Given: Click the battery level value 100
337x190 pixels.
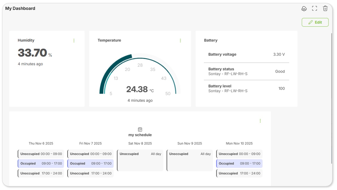Looking at the screenshot, I should (x=281, y=88).
